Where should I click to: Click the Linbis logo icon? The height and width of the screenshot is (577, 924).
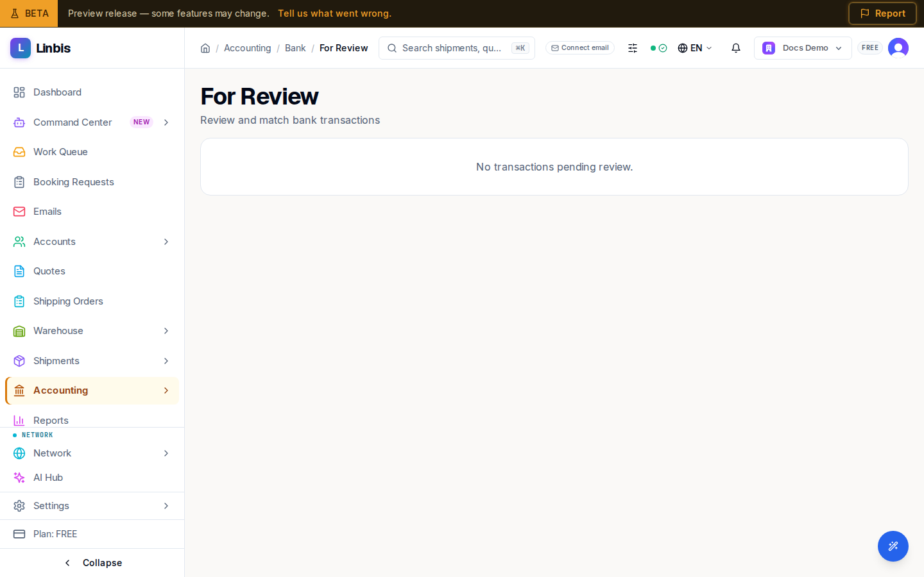[21, 48]
